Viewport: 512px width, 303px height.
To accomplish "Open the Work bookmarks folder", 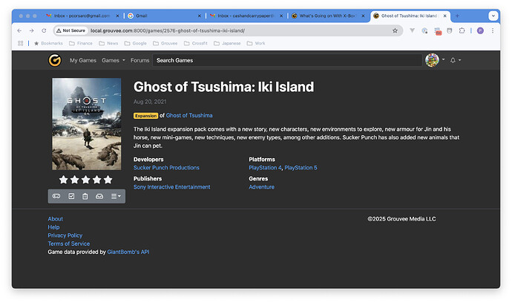I will point(256,43).
